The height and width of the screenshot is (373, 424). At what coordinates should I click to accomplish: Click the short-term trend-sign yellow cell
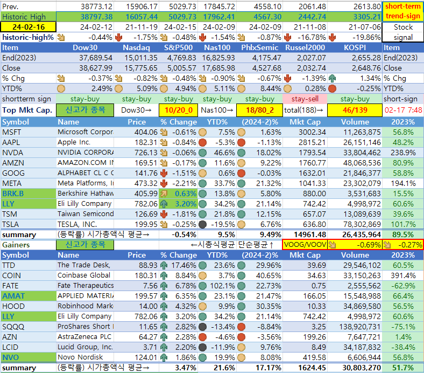pos(403,11)
